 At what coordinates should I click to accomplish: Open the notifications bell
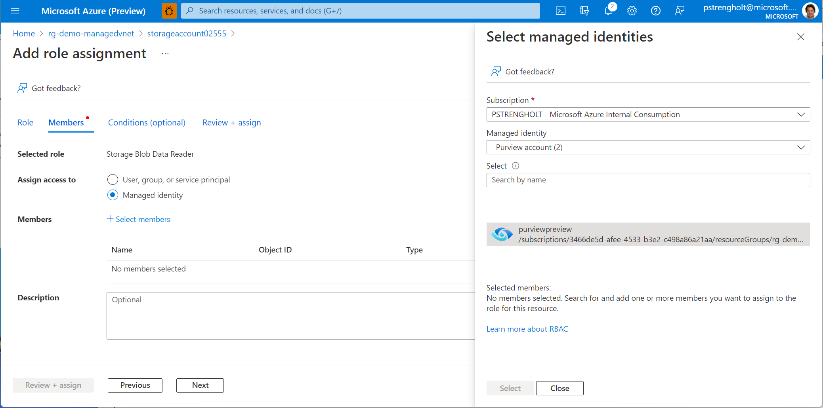[x=609, y=10]
